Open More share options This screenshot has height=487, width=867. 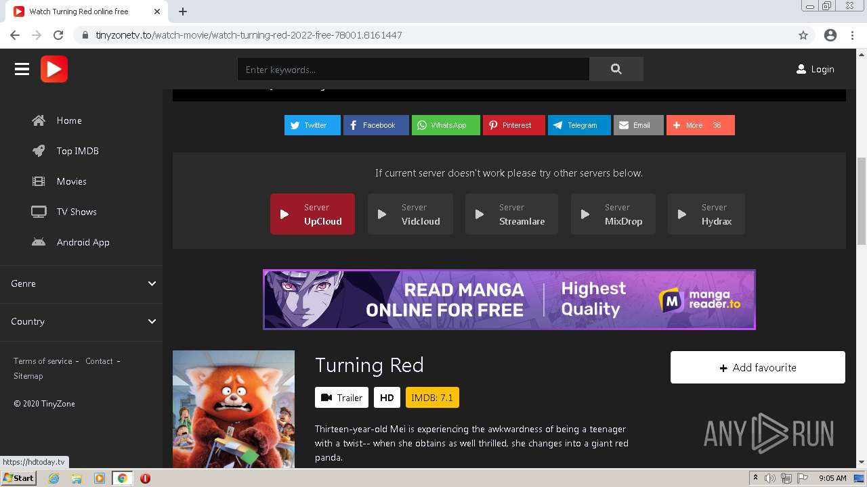click(x=700, y=125)
